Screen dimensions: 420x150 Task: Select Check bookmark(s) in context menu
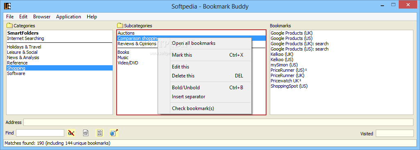tap(205, 108)
